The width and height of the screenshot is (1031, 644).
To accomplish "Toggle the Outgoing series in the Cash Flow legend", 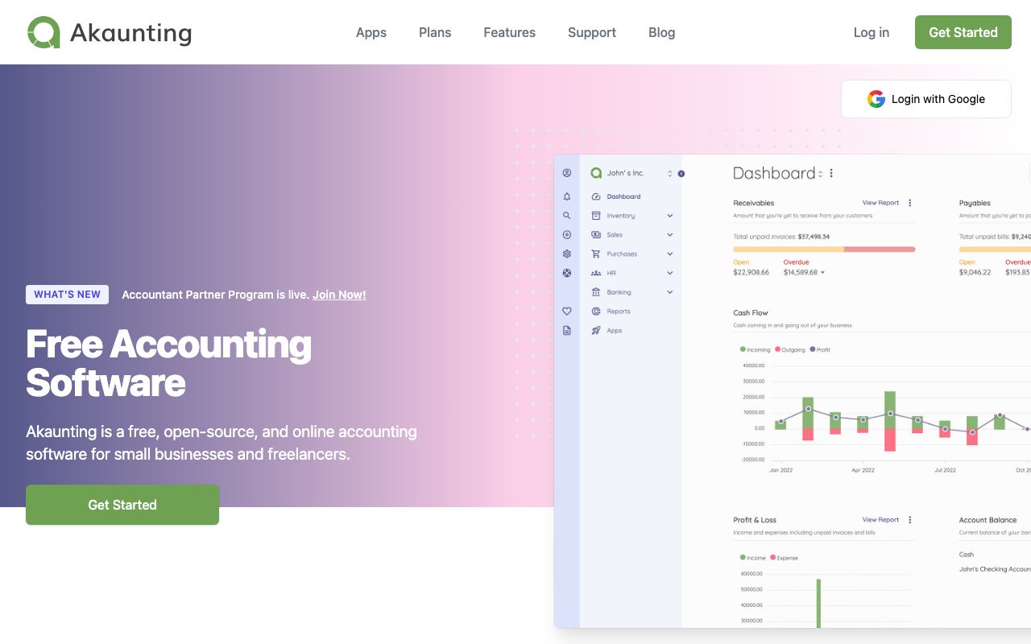I will (x=789, y=349).
